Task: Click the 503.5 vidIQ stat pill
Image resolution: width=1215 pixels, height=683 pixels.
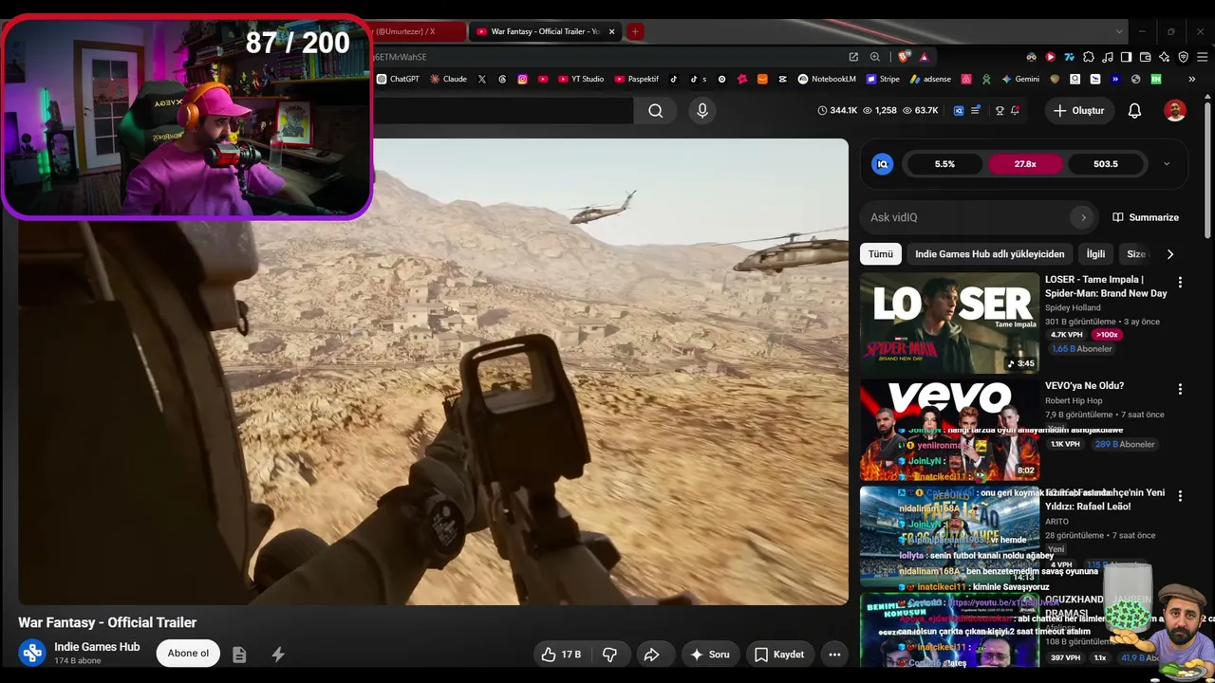Action: [1106, 164]
